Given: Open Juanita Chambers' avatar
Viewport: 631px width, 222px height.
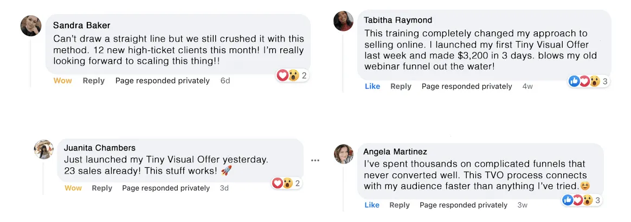Looking at the screenshot, I should tap(44, 149).
